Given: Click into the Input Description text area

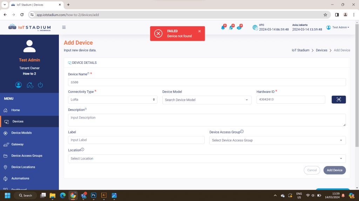Looking at the screenshot, I should (207, 120).
